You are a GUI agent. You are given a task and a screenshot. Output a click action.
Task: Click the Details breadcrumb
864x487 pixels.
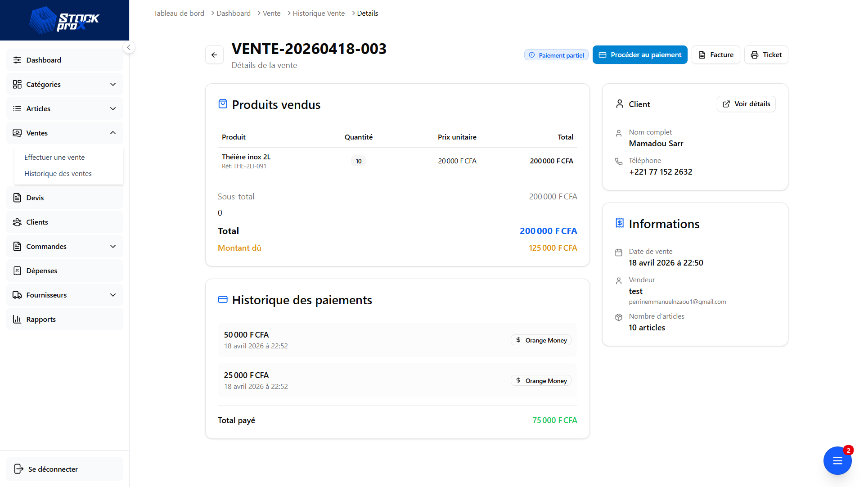(367, 13)
